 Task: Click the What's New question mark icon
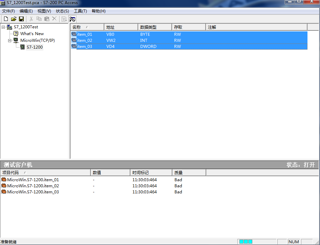(16, 33)
